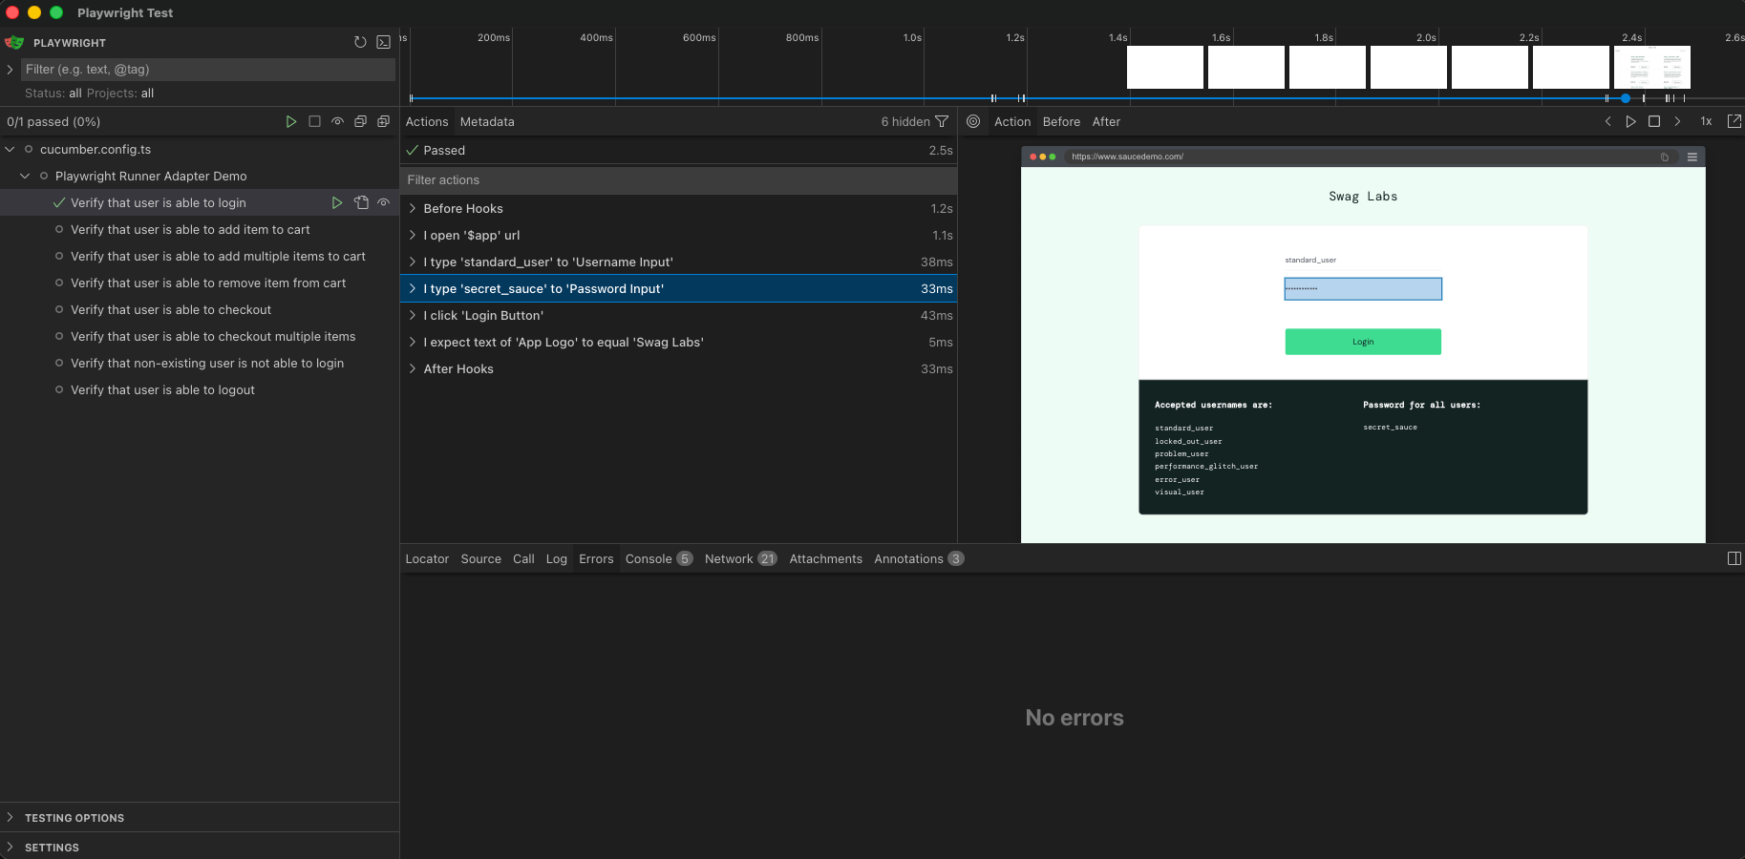Toggle watch on the login test row

click(384, 202)
